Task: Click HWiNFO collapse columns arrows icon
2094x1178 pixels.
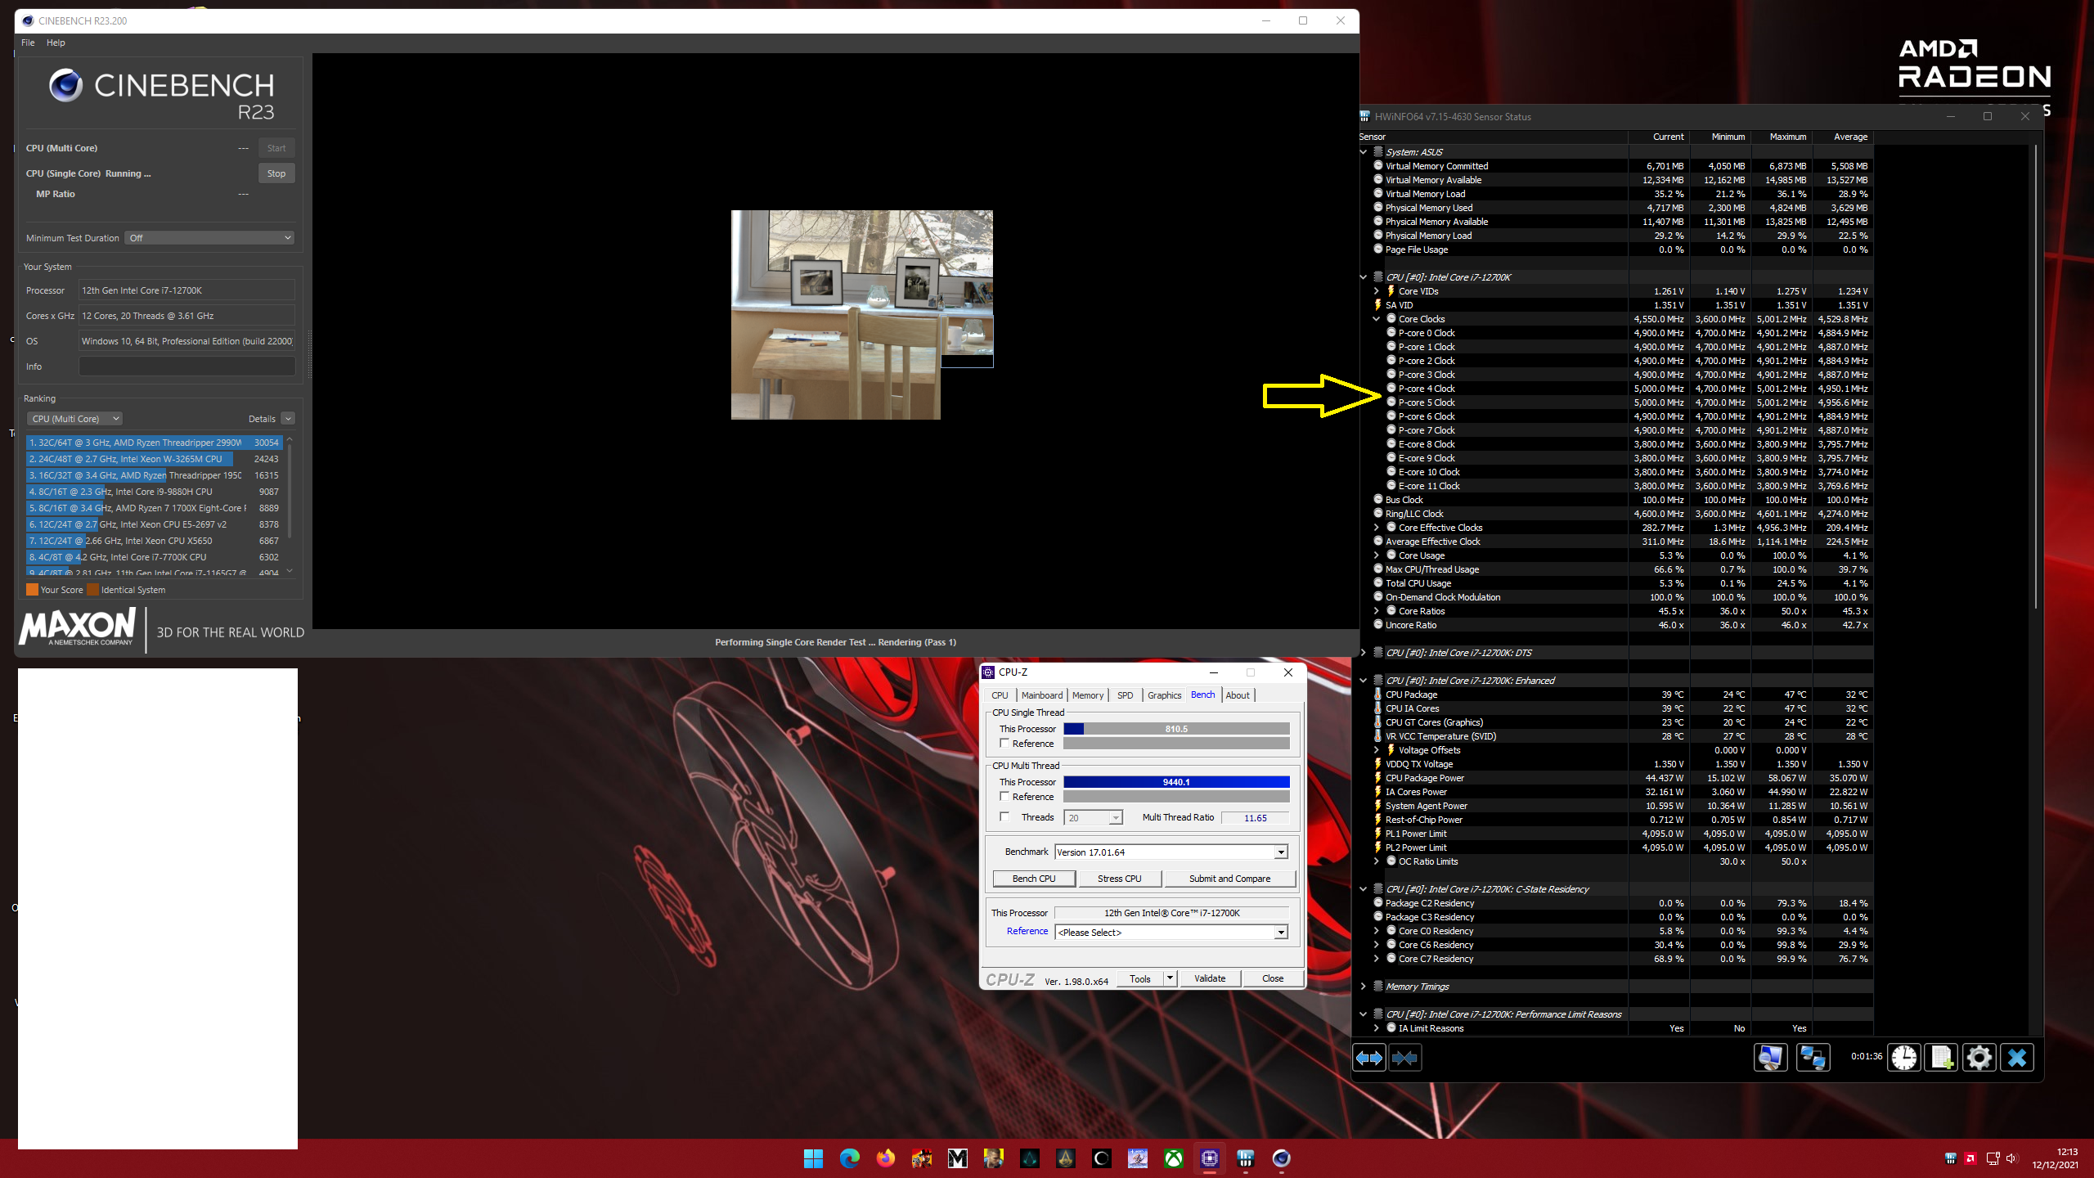Action: (1405, 1058)
